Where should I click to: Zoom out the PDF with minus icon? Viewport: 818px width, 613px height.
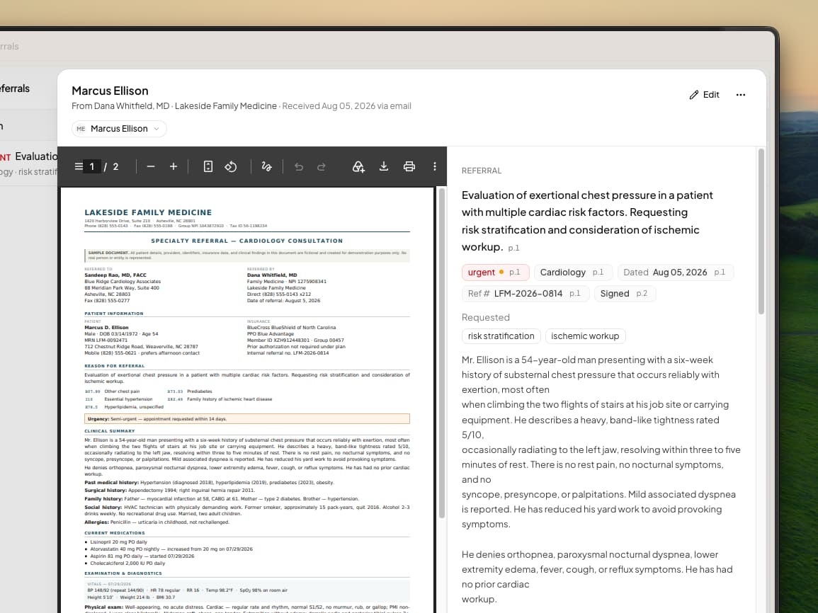151,166
